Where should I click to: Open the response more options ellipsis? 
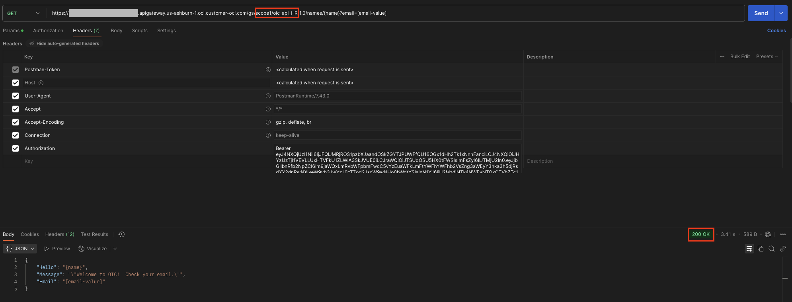point(783,234)
